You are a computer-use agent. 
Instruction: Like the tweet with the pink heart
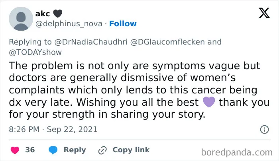pos(15,150)
